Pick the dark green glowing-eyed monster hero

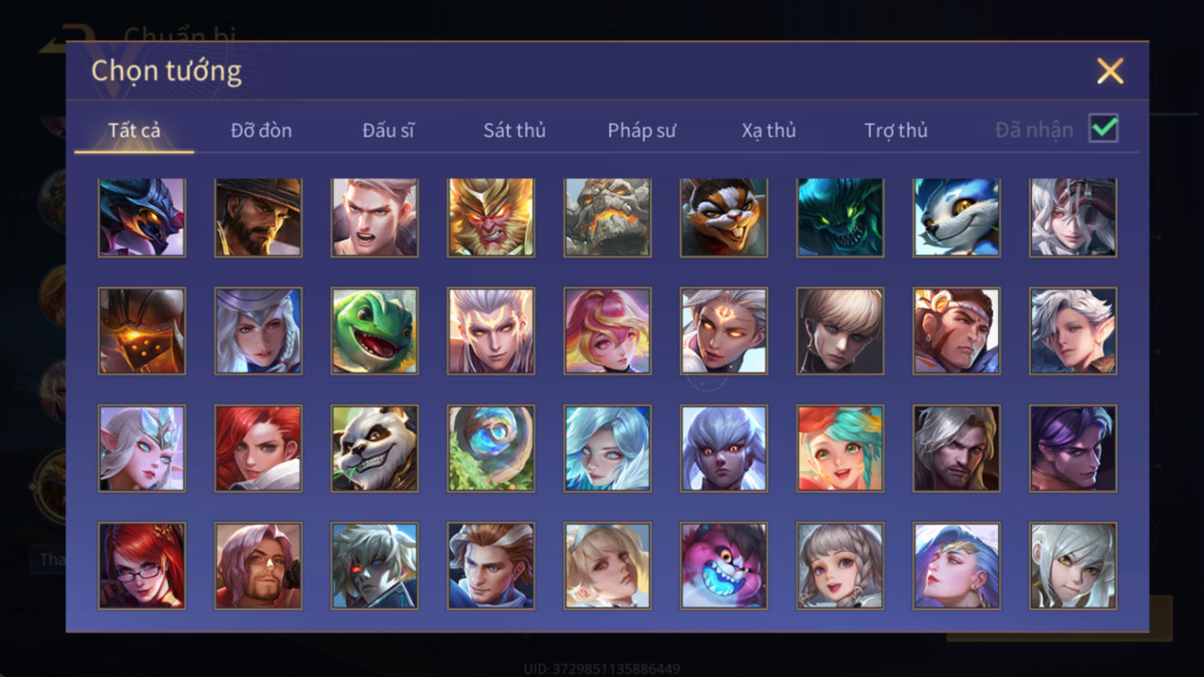[840, 217]
